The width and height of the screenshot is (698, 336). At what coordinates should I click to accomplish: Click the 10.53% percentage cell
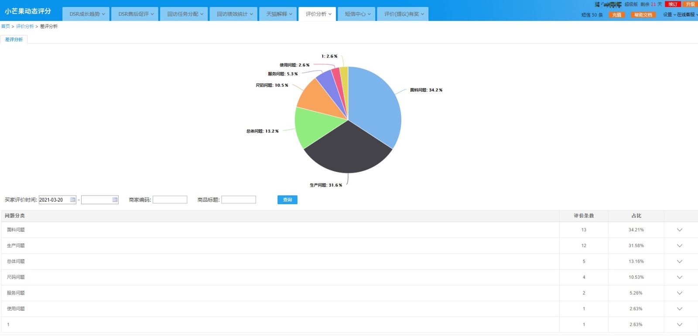(636, 277)
